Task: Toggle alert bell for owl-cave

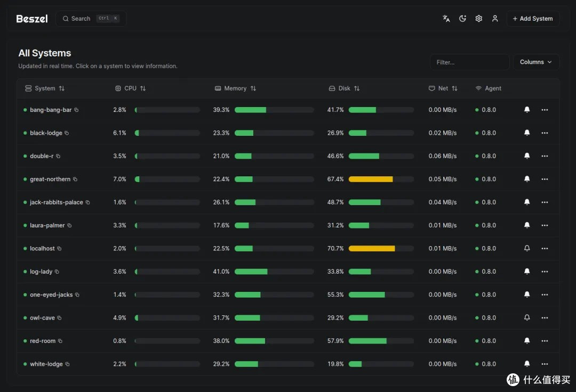Action: 527,317
